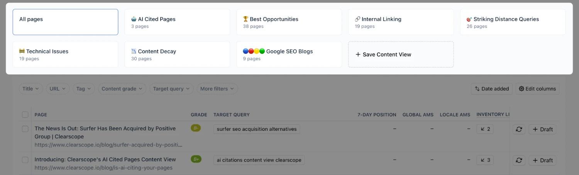The image size is (579, 175).
Task: Open Edit columns gear settings
Action: coord(537,89)
